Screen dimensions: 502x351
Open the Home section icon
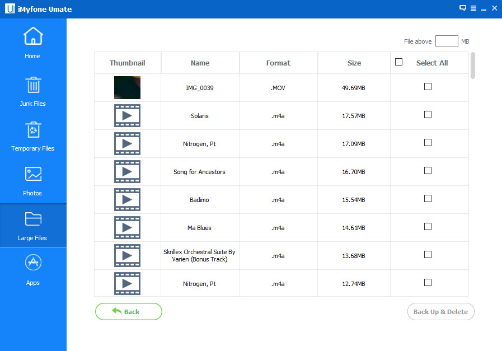pos(33,36)
